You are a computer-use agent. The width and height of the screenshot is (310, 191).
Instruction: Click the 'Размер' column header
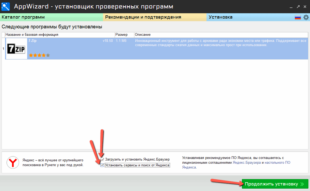(121, 35)
